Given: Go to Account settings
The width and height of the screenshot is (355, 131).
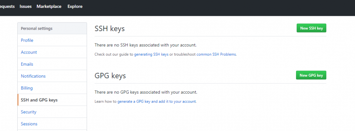Looking at the screenshot, I should tap(52, 52).
